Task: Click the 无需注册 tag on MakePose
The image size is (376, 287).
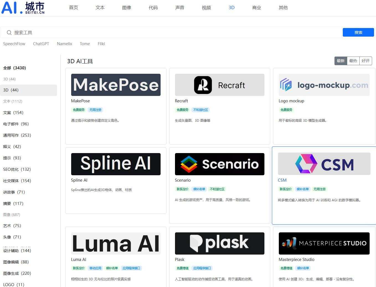Action: point(95,110)
